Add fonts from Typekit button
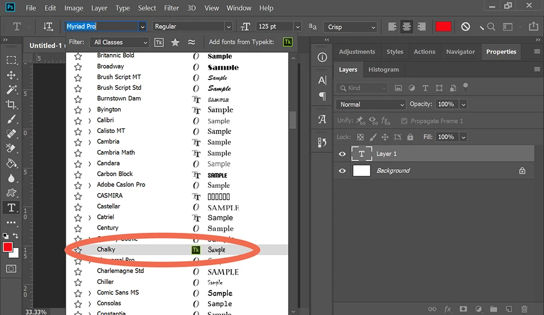The width and height of the screenshot is (544, 315). tap(288, 42)
